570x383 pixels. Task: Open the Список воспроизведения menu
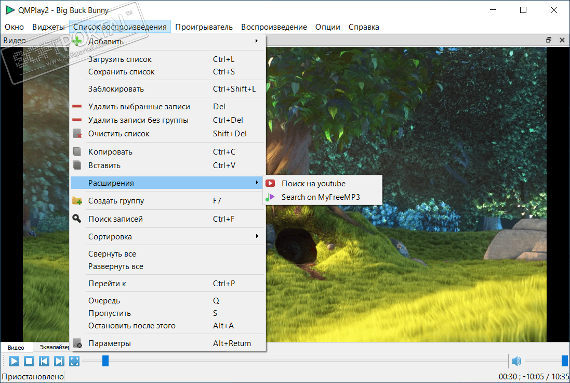pyautogui.click(x=120, y=27)
